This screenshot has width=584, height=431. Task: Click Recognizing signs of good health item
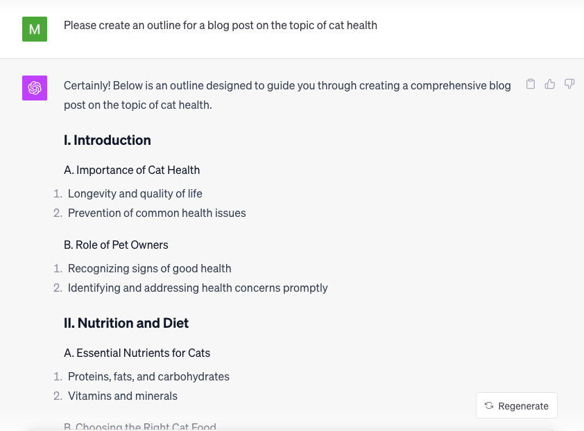[x=150, y=268]
